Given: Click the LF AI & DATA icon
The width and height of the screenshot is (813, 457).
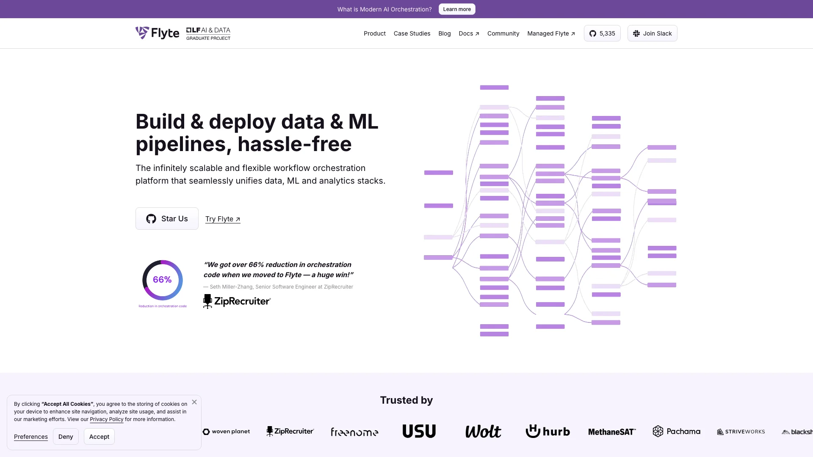Looking at the screenshot, I should click(x=208, y=33).
